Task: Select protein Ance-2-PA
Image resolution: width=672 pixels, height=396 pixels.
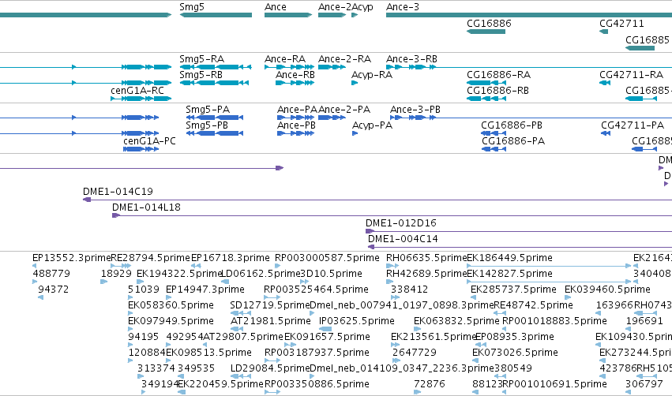Action: [344, 110]
